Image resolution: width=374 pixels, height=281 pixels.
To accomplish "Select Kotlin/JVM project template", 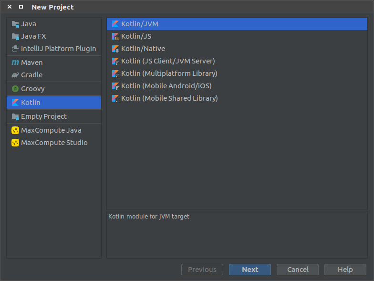I will (139, 24).
